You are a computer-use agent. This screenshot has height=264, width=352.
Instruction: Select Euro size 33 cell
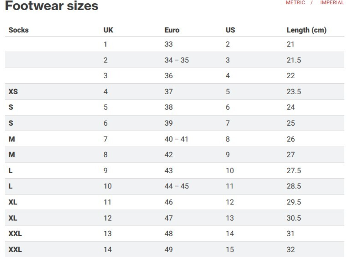(169, 44)
